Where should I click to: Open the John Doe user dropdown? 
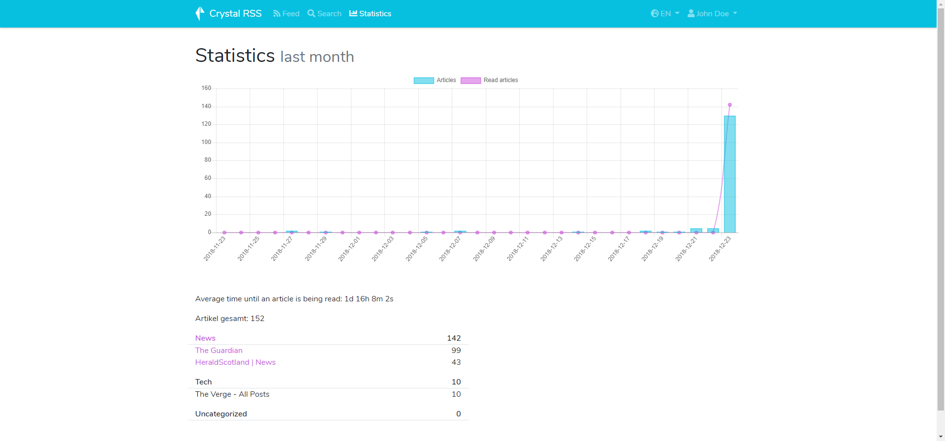[712, 14]
